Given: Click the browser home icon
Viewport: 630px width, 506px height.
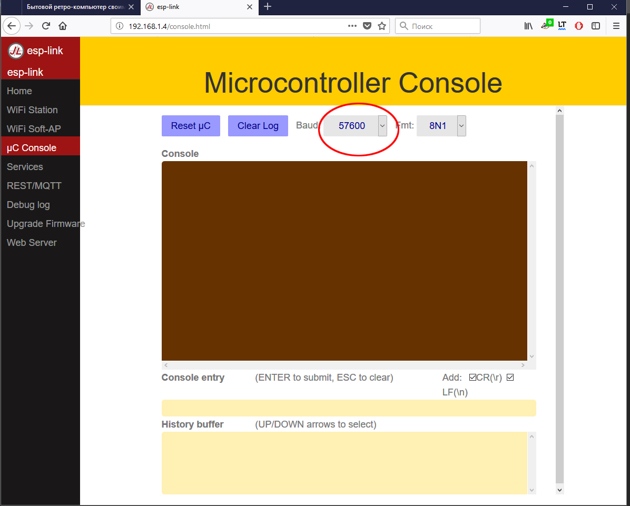Looking at the screenshot, I should (63, 26).
